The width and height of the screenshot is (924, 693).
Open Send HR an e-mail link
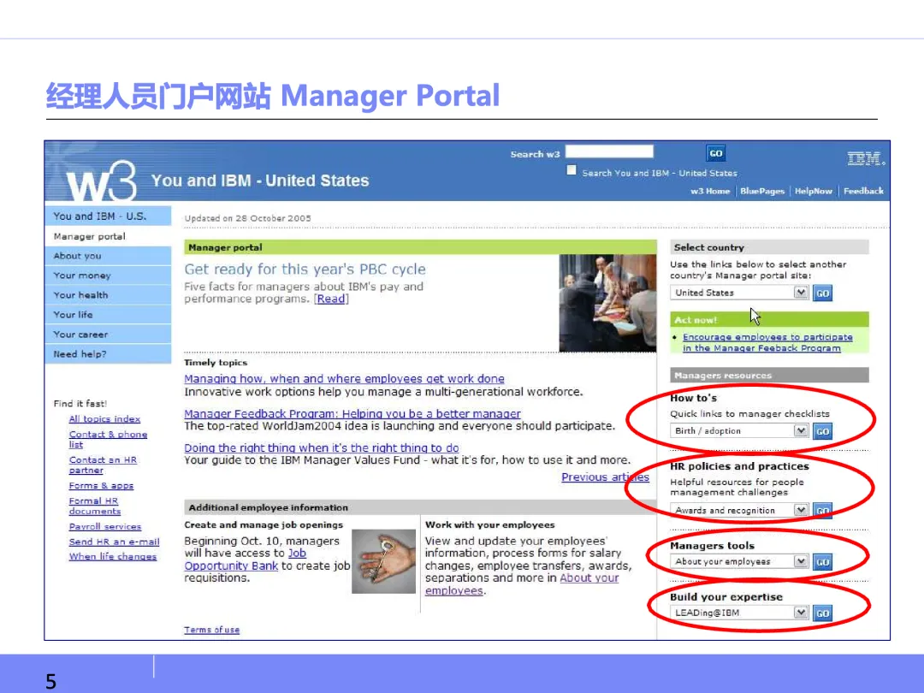click(x=114, y=542)
